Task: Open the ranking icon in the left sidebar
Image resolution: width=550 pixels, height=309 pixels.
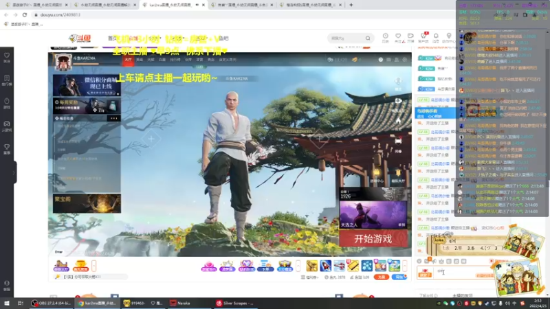Action: (7, 80)
